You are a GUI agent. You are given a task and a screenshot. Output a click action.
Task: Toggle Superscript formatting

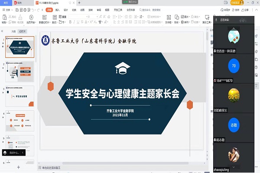pyautogui.click(x=91, y=22)
